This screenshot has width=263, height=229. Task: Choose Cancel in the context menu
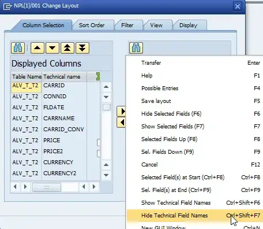(194, 165)
